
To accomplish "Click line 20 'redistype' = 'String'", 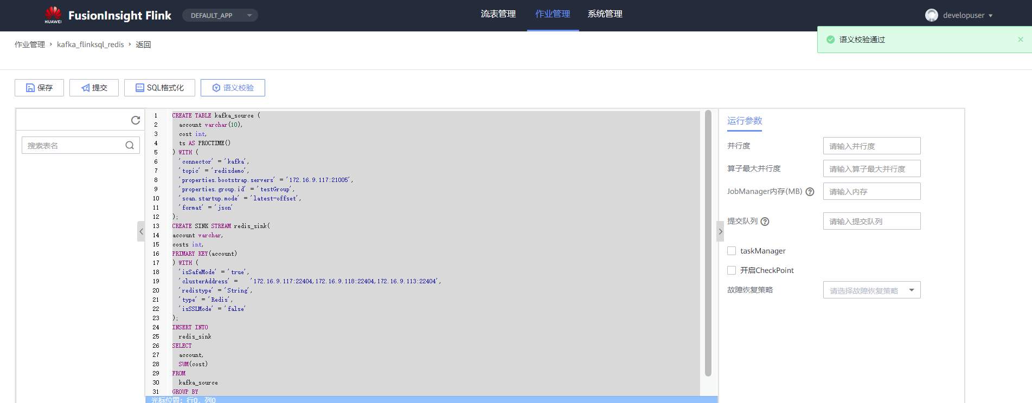I will coord(215,290).
